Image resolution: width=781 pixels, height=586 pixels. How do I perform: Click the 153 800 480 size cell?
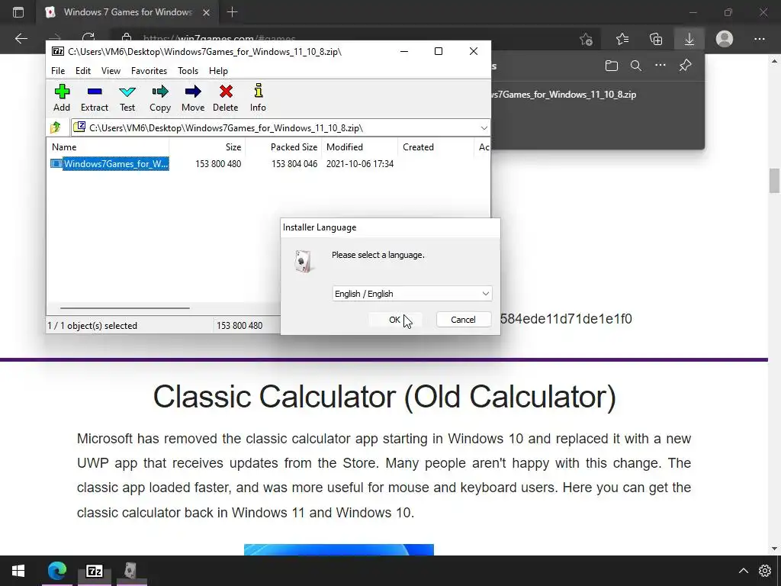tap(218, 164)
